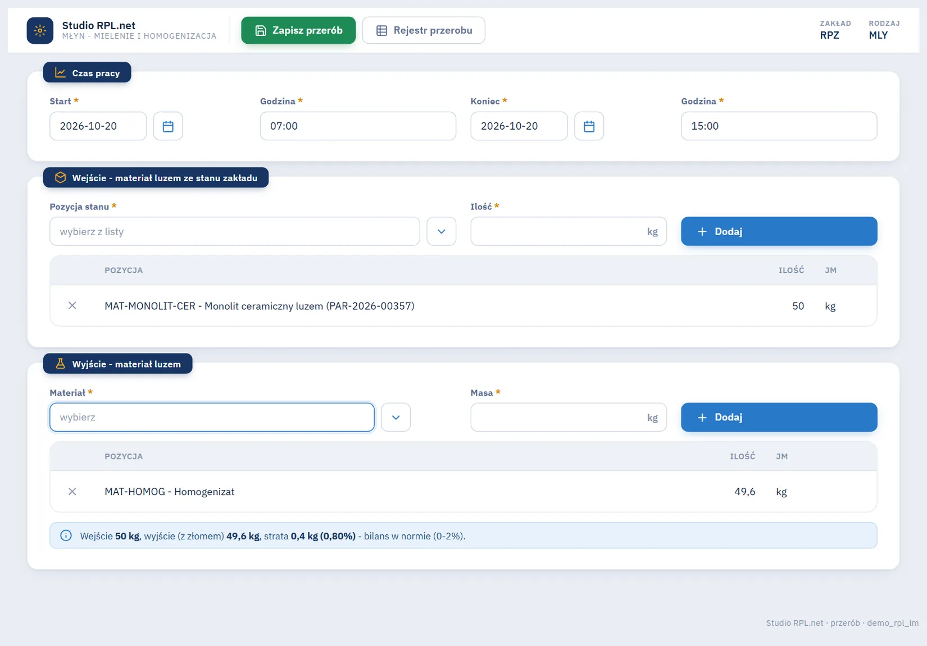The image size is (927, 646).
Task: Click 'MŁYN - MIELENIE I HOMOGENIZACJA' subtitle
Action: (x=139, y=36)
